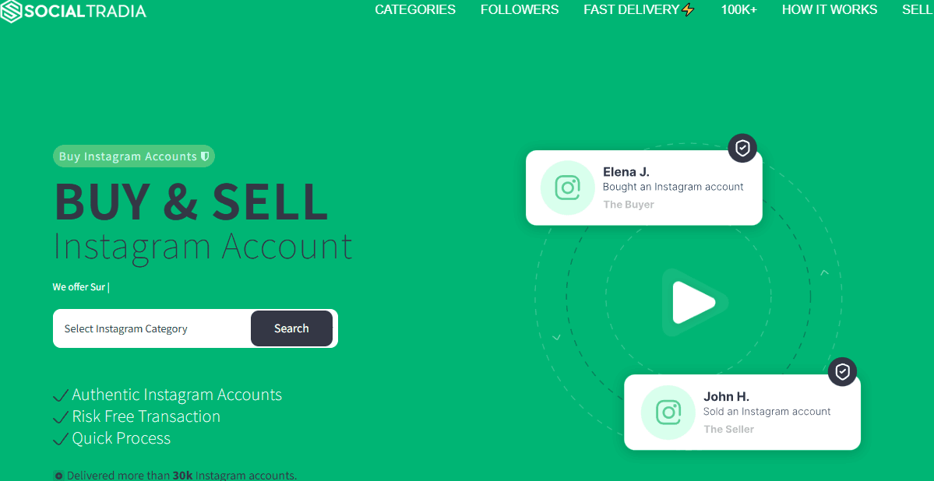Click the SELL navigation item
The width and height of the screenshot is (934, 481).
point(918,9)
